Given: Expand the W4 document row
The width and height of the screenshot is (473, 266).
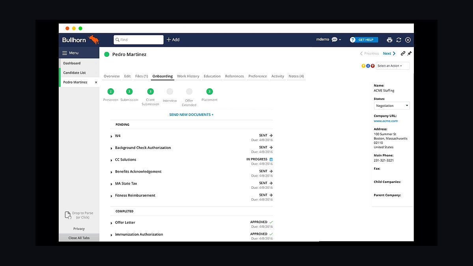Looking at the screenshot, I should pos(112,136).
